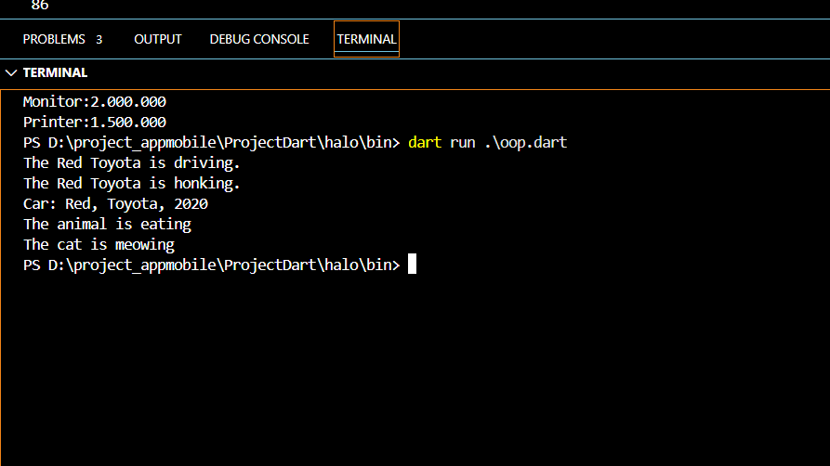The width and height of the screenshot is (830, 466).
Task: Select the DEBUG CONSOLE tab
Action: click(259, 39)
